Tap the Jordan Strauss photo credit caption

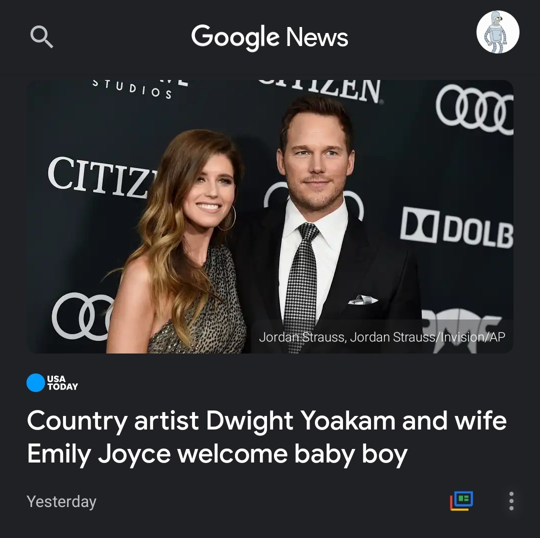pyautogui.click(x=382, y=337)
